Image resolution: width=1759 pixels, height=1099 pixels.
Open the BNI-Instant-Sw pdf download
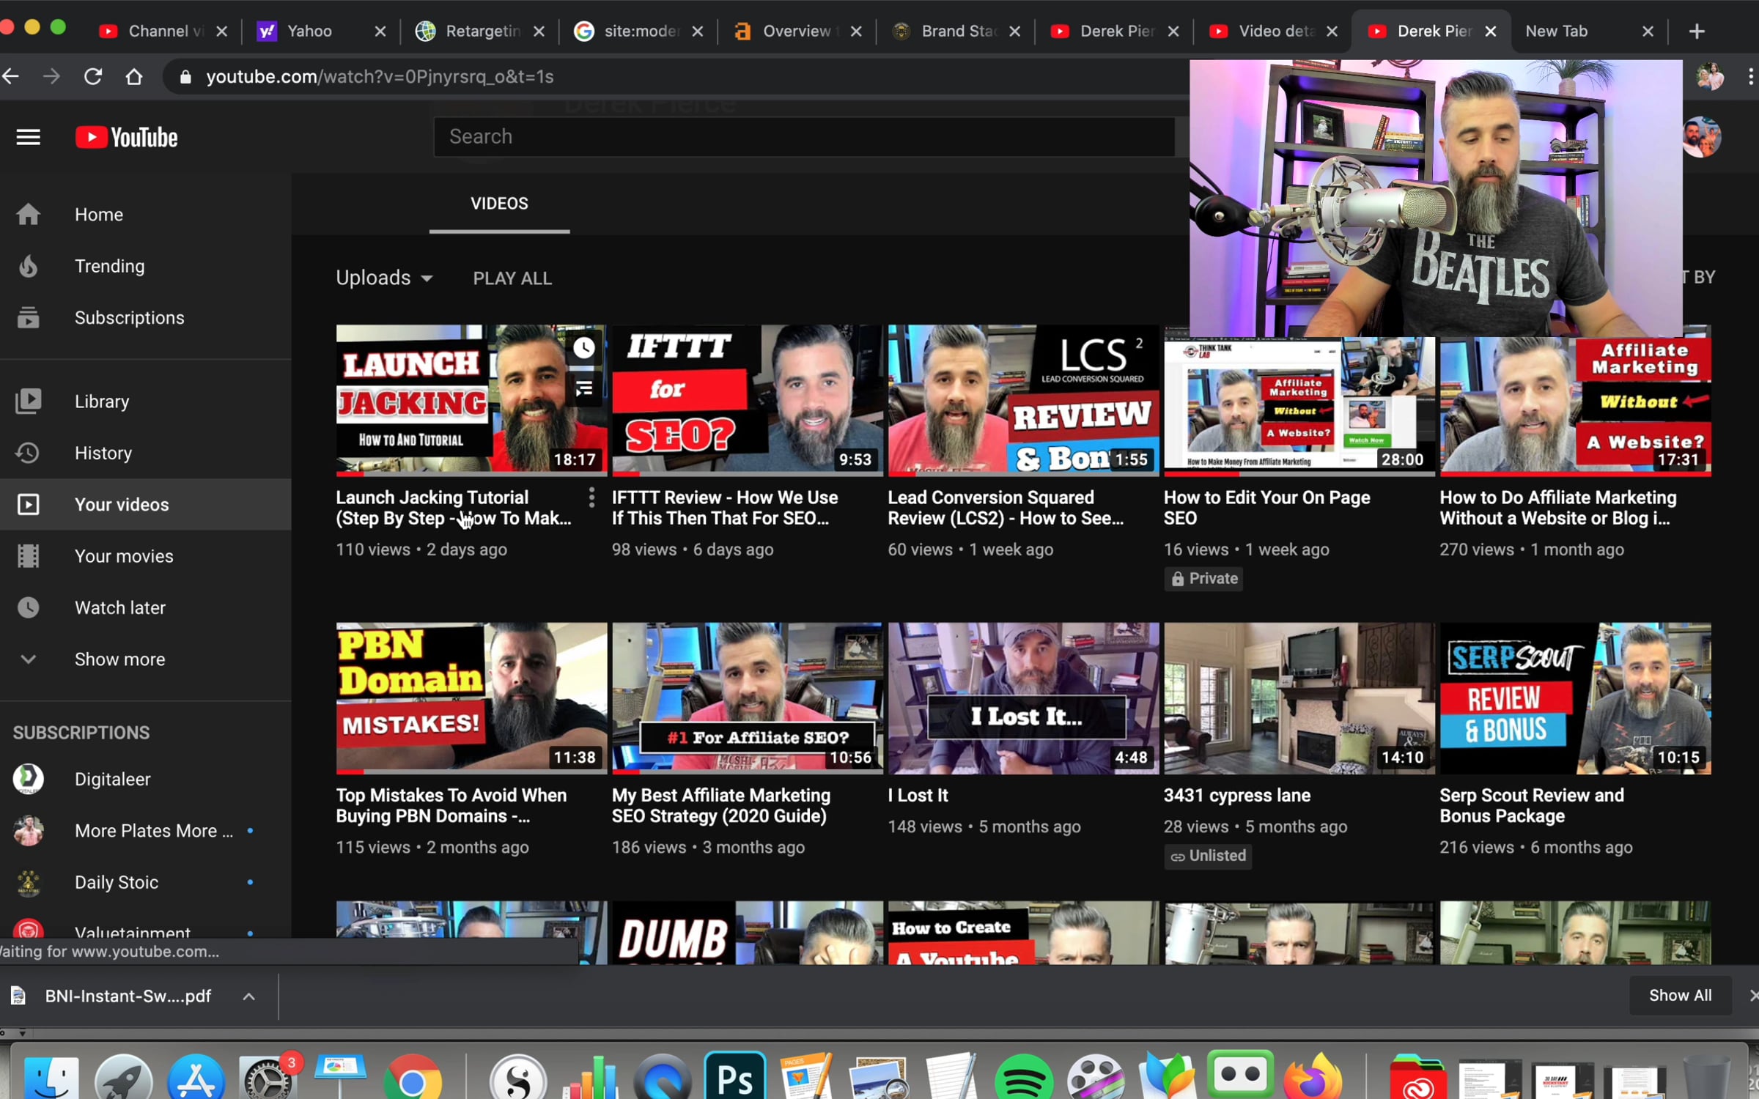point(128,996)
